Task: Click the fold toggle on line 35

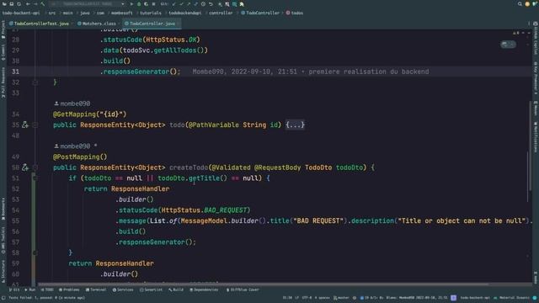Action: pyautogui.click(x=35, y=125)
